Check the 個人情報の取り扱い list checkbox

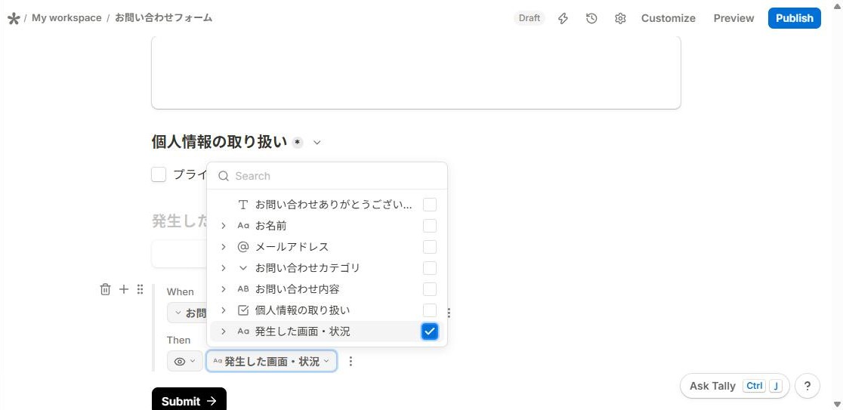[430, 310]
